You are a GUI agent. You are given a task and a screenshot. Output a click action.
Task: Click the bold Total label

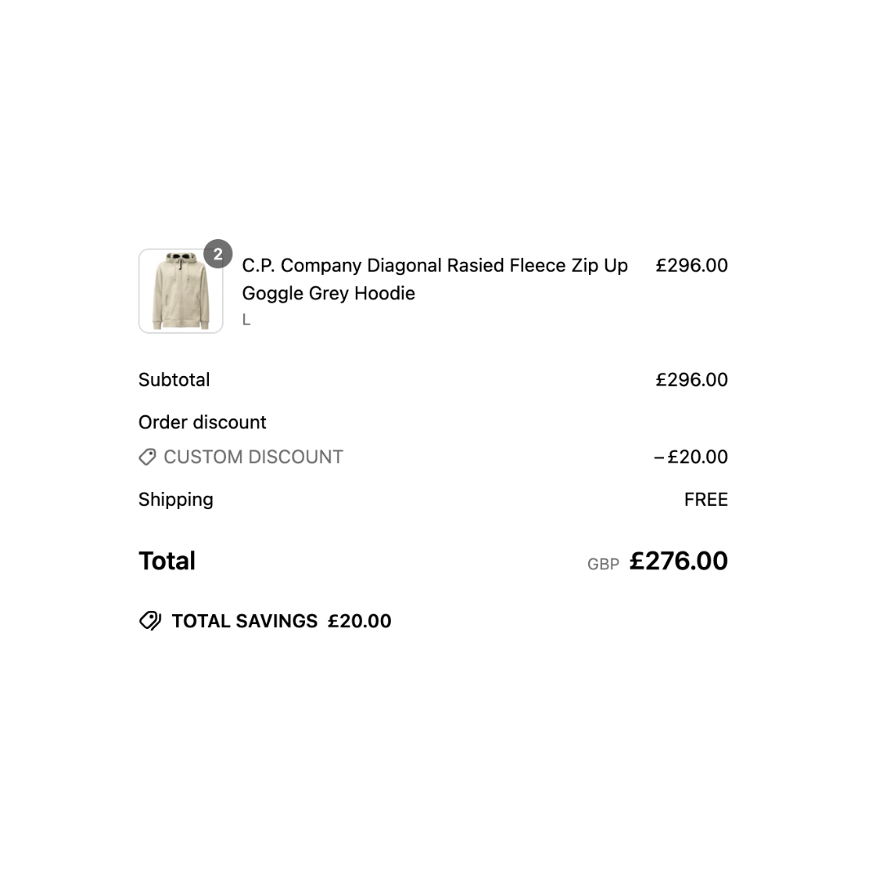point(167,560)
